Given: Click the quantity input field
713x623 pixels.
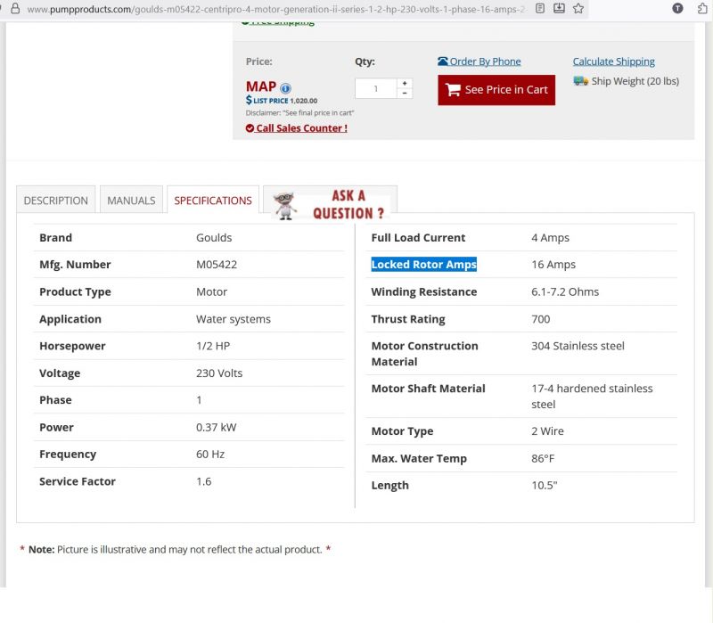Looking at the screenshot, I should (x=376, y=88).
